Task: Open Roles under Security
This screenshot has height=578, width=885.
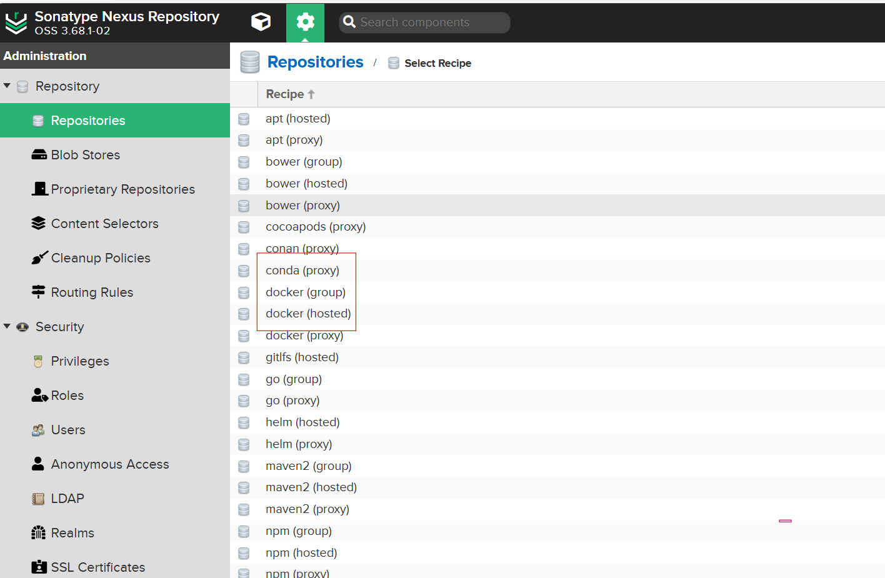Action: (115, 396)
